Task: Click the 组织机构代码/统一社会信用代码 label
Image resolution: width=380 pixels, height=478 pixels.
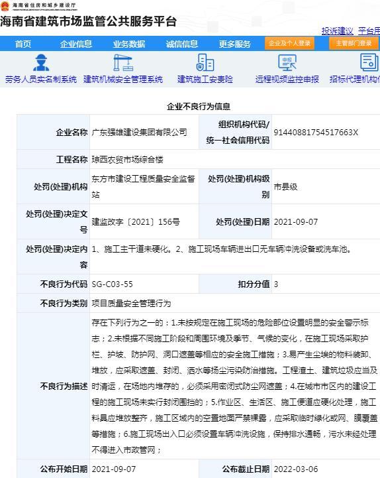Action: click(x=238, y=133)
